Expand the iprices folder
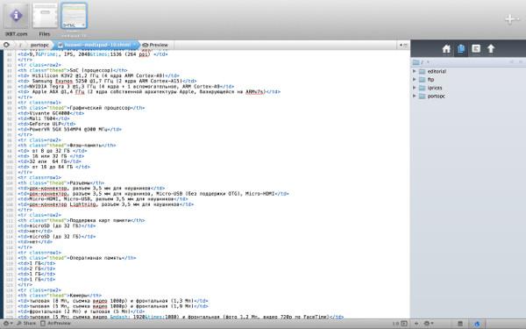The height and width of the screenshot is (329, 526). 415,88
